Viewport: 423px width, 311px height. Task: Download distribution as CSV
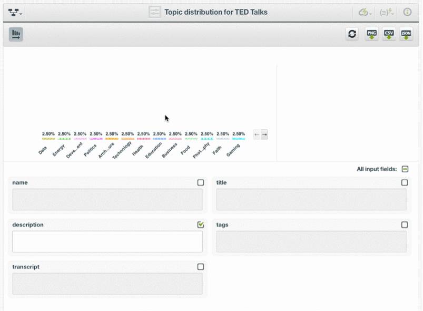point(389,34)
